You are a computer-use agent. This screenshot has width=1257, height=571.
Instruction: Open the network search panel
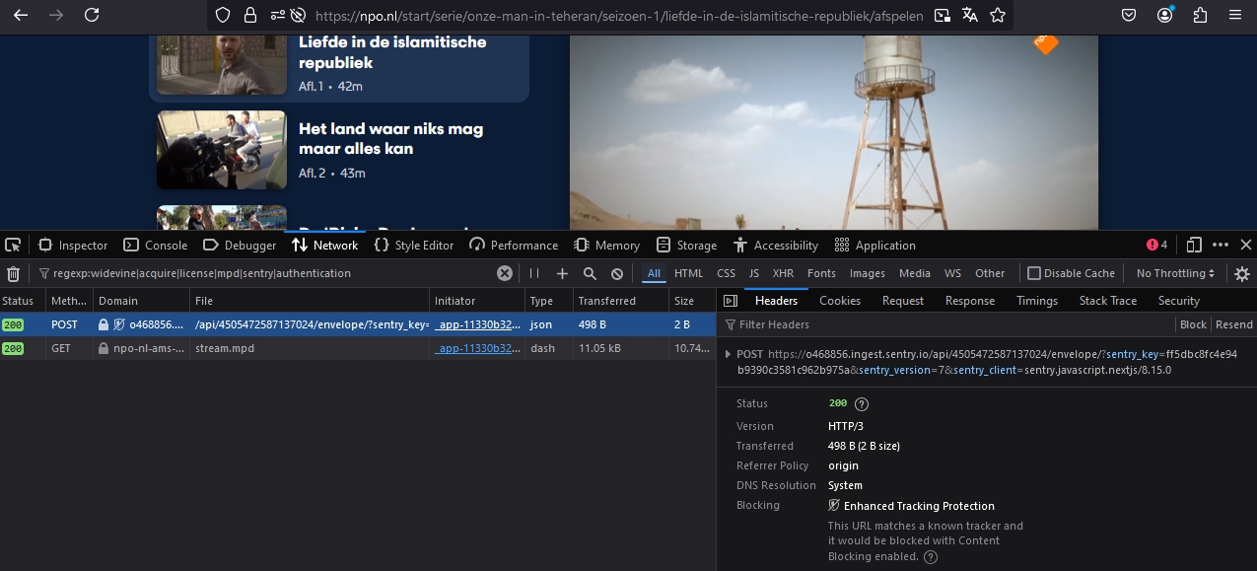590,273
